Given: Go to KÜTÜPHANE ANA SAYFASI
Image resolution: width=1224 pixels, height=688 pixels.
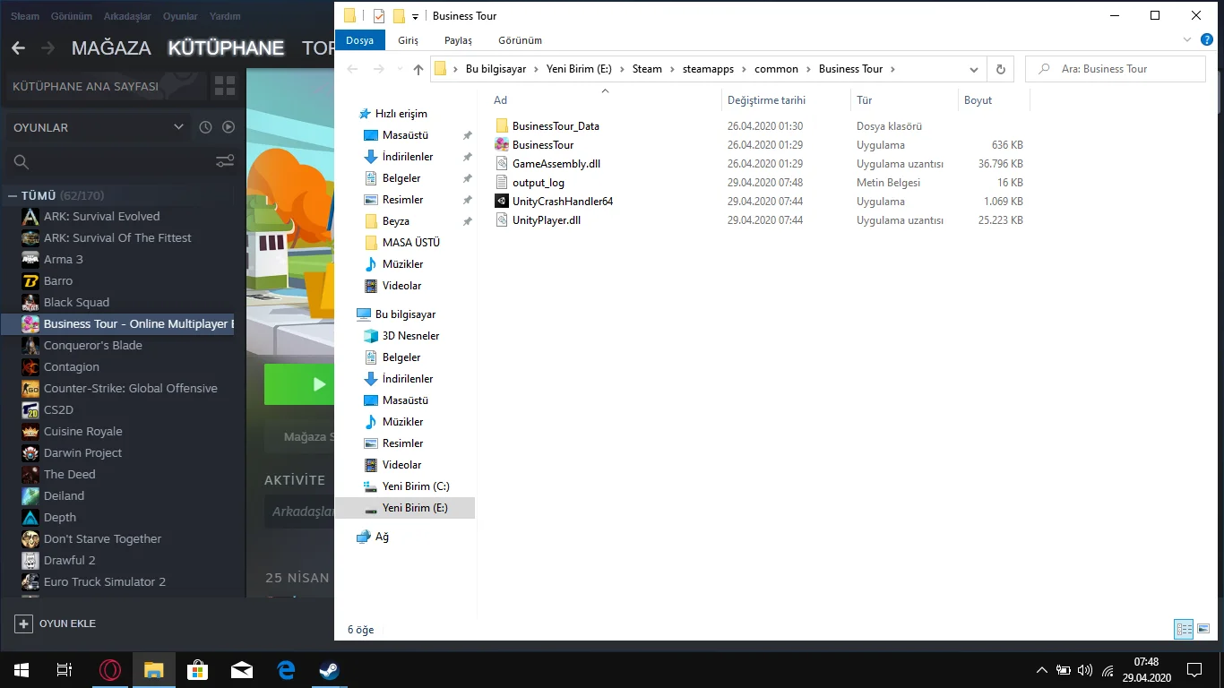Looking at the screenshot, I should pyautogui.click(x=86, y=87).
